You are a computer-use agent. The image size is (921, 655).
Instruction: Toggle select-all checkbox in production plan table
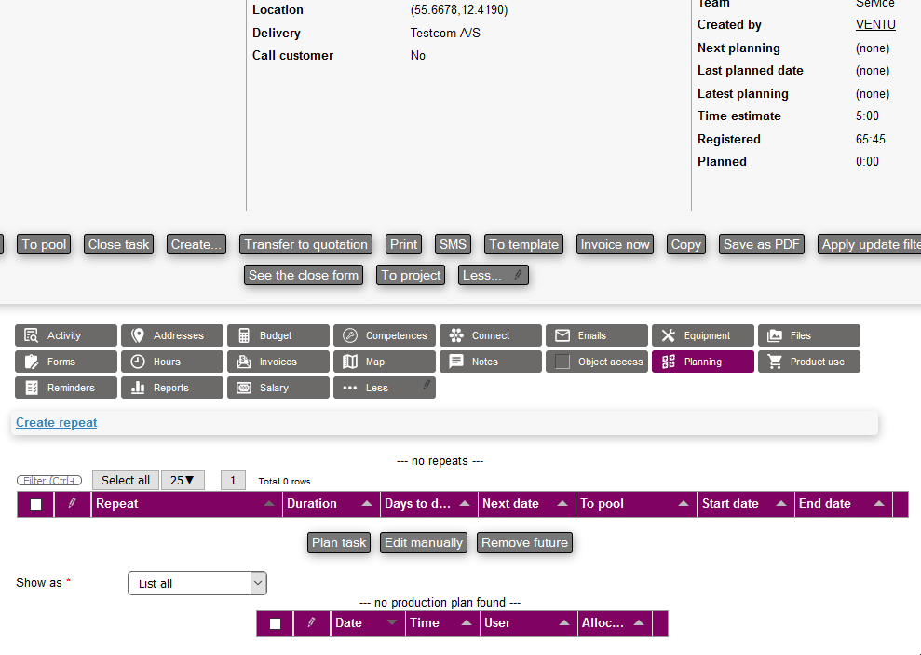275,624
